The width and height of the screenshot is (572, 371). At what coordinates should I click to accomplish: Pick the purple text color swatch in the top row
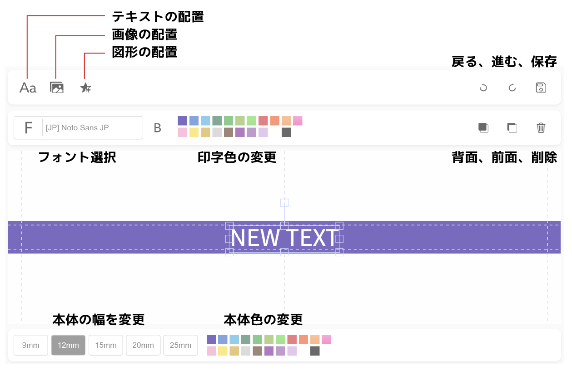click(183, 121)
